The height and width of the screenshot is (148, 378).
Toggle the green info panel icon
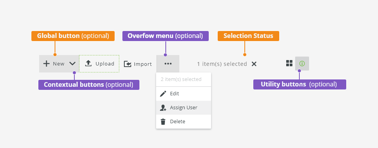pyautogui.click(x=302, y=64)
